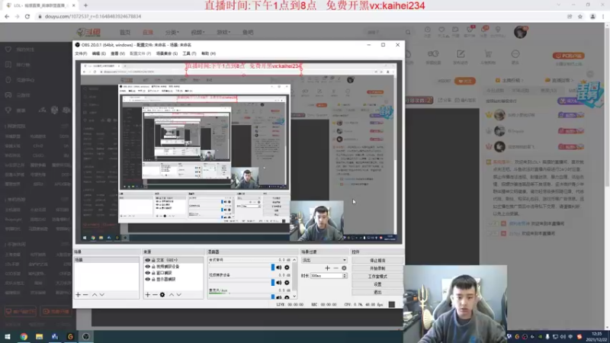Open the Chrome three-dot menu
Screen dimensions: 610x343
(603, 16)
